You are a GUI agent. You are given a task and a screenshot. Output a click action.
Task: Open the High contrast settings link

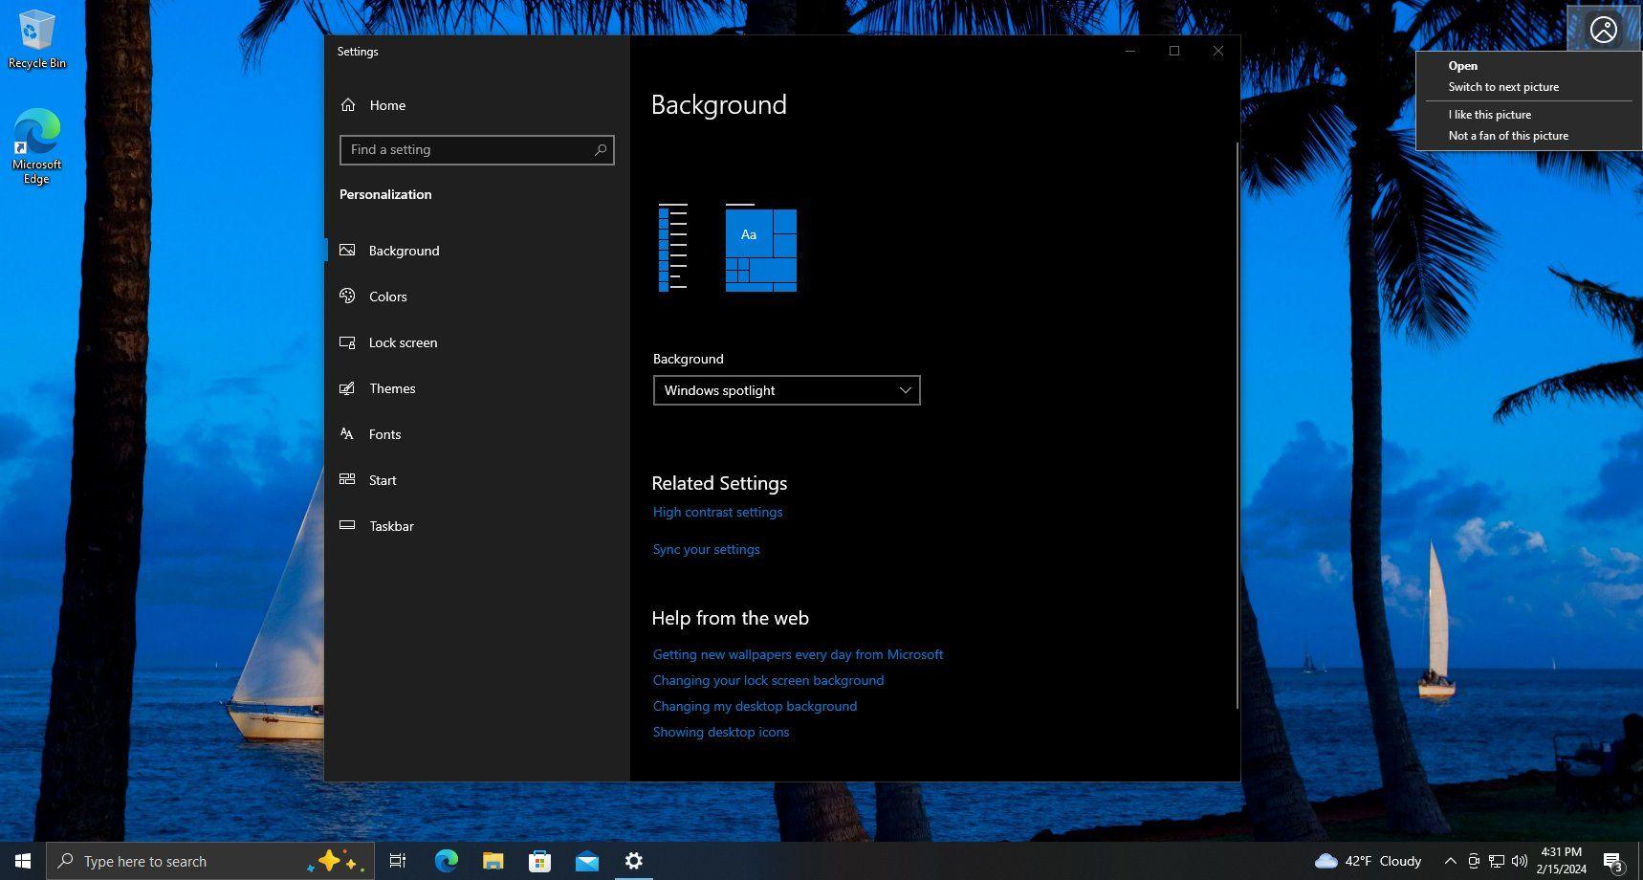717,512
